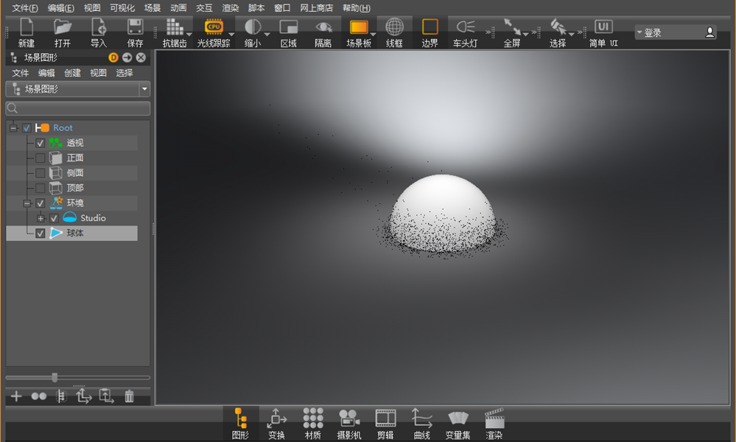Activate the 区域 region render icon
Screen dimensions: 736x442
pos(288,27)
